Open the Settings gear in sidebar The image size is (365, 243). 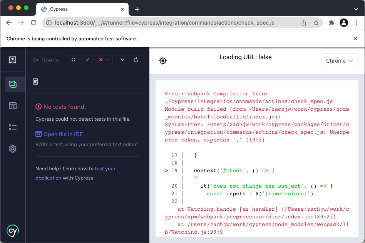[x=13, y=149]
